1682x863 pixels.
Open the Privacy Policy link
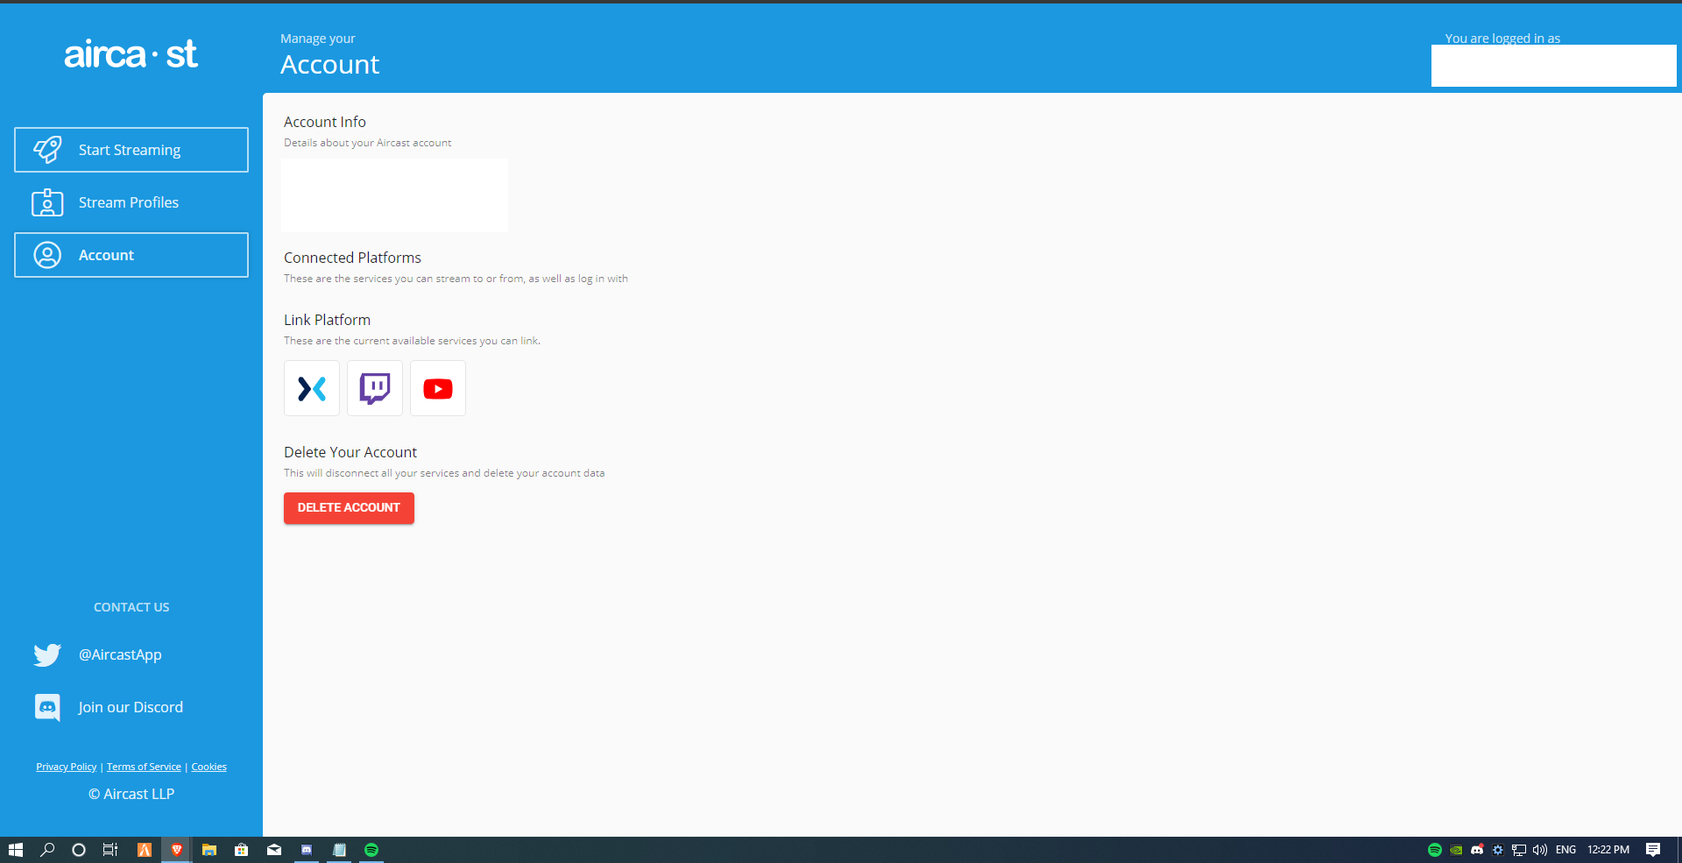coord(67,767)
